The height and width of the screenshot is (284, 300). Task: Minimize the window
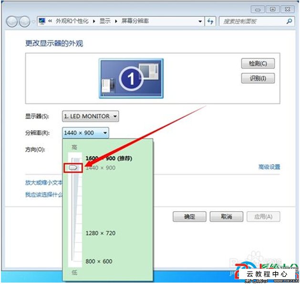click(x=258, y=10)
